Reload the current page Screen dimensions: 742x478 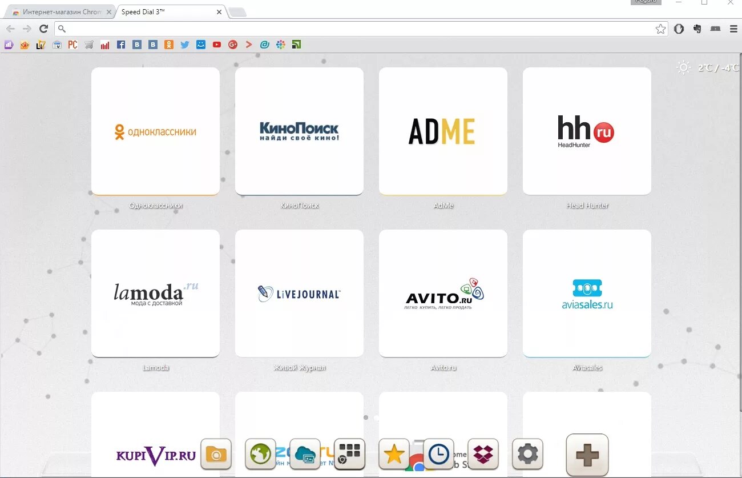tap(44, 29)
